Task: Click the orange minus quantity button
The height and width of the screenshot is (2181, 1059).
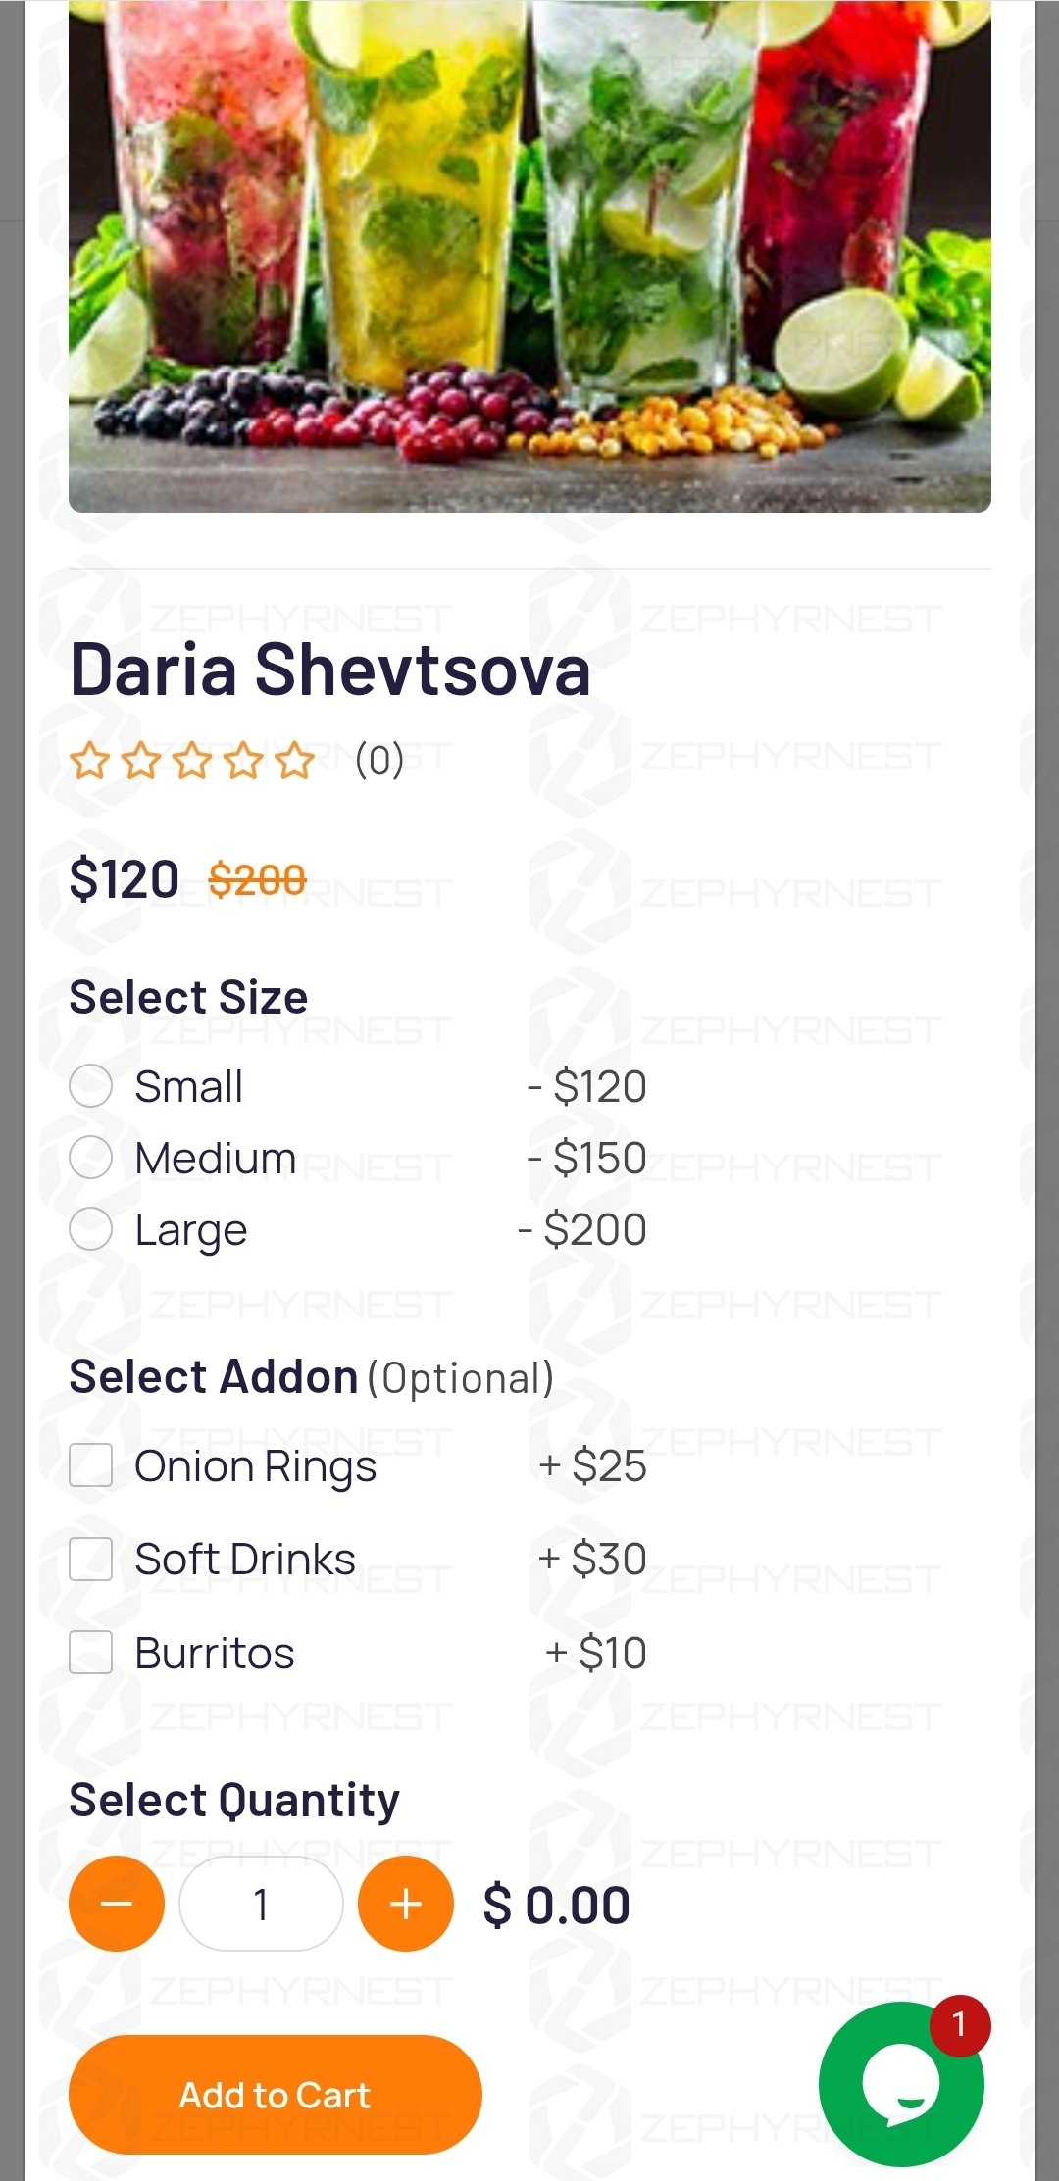Action: pos(117,1904)
